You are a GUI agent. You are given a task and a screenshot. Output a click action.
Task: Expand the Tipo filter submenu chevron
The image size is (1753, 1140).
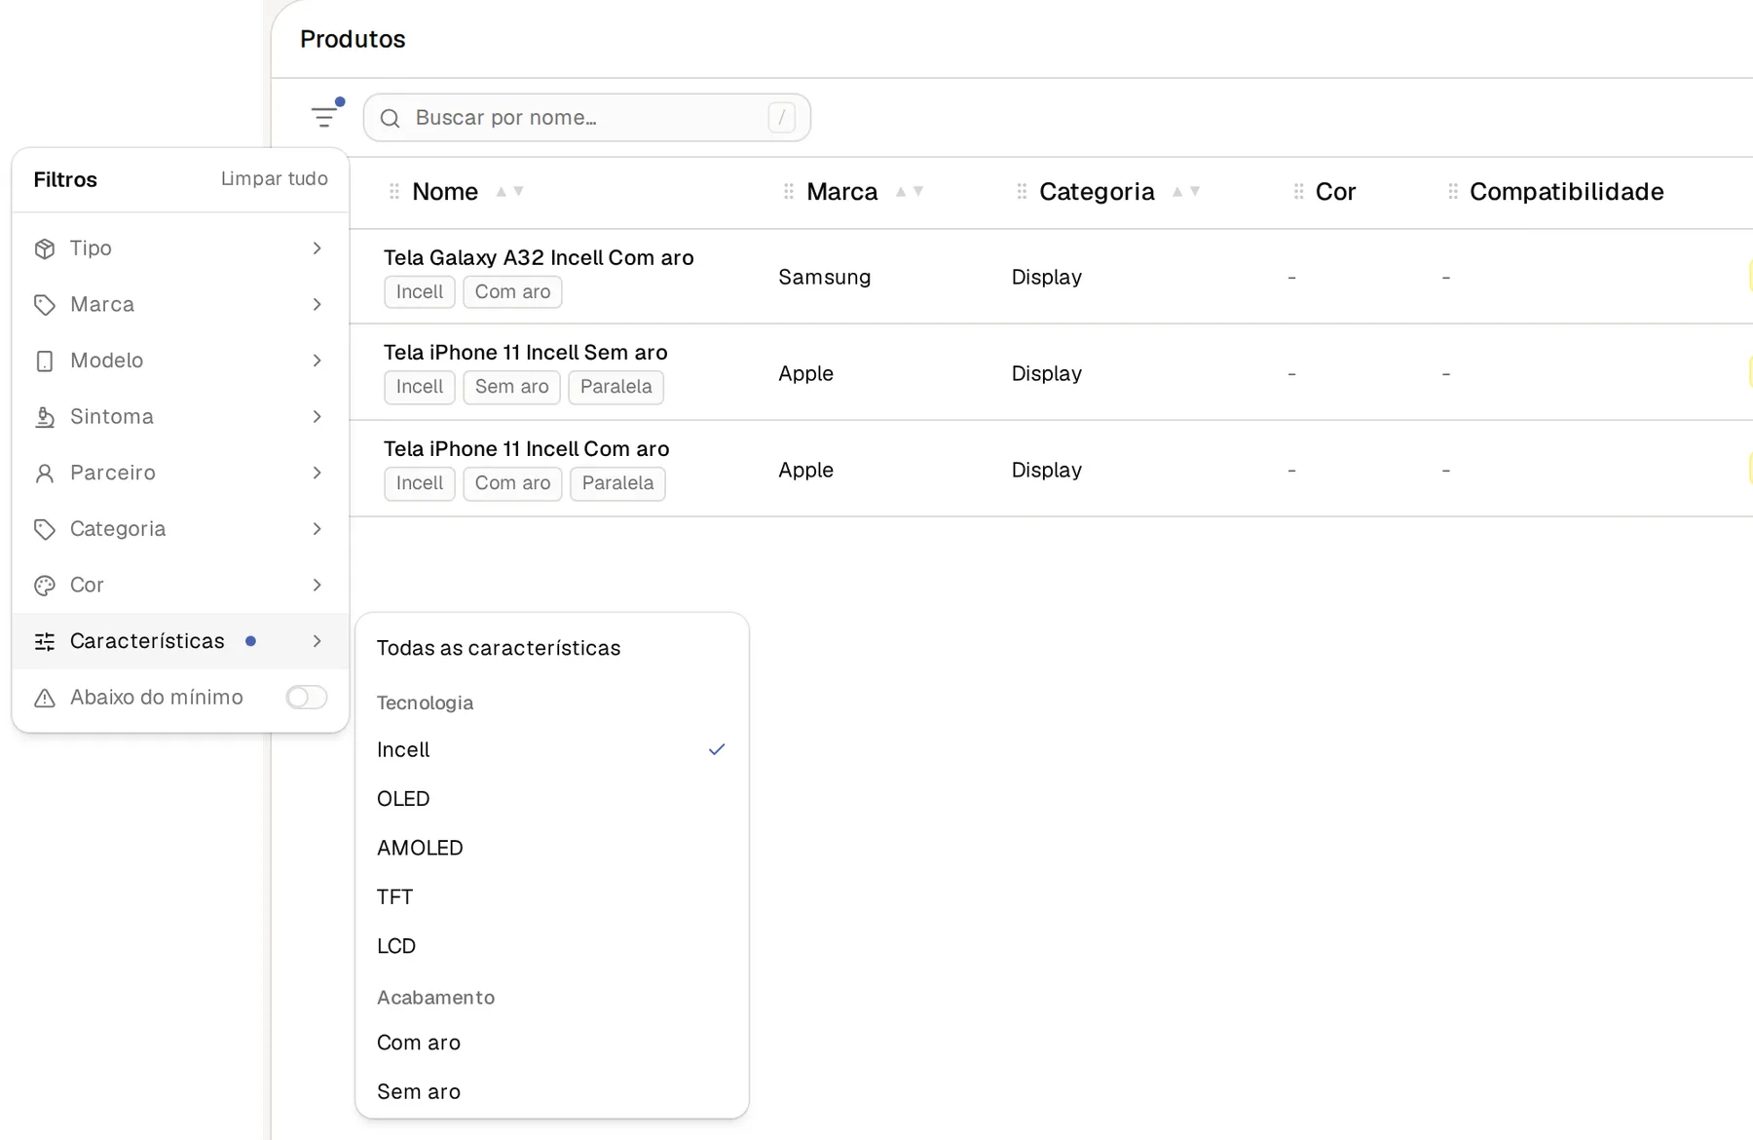click(x=317, y=248)
